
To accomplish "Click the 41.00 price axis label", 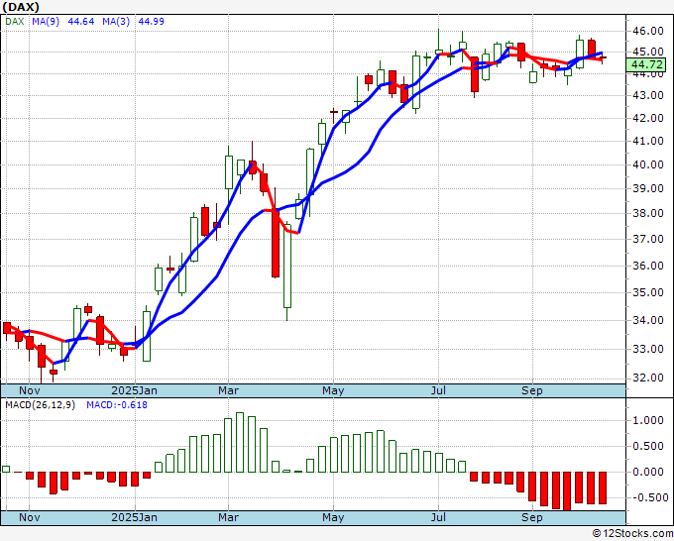I will [x=648, y=141].
